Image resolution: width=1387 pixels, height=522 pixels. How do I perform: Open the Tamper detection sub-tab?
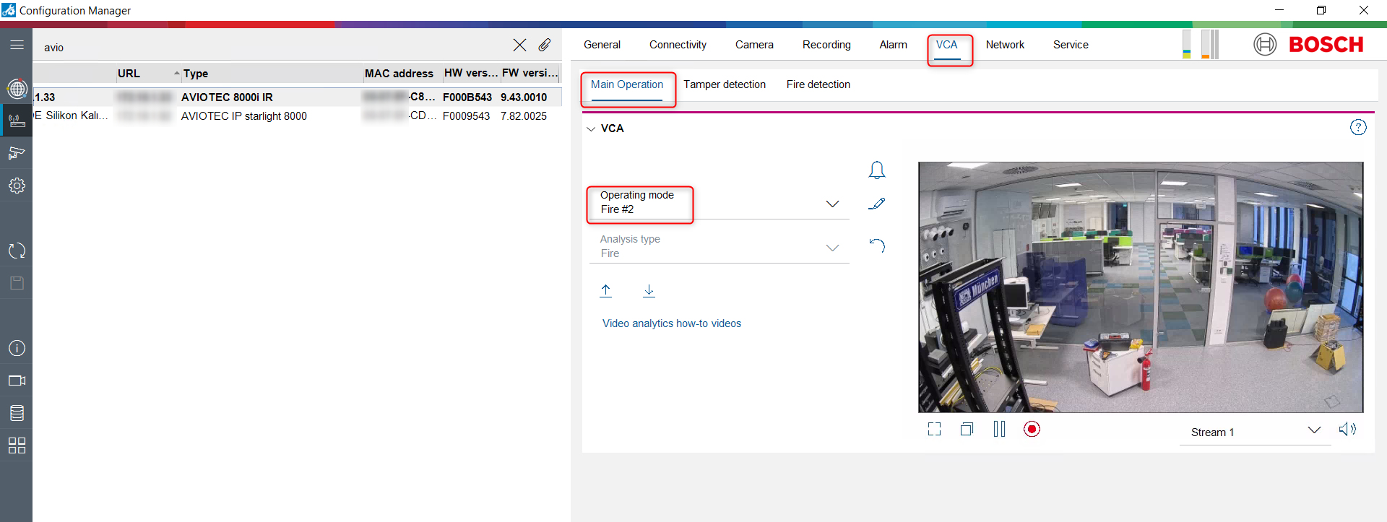pos(725,84)
